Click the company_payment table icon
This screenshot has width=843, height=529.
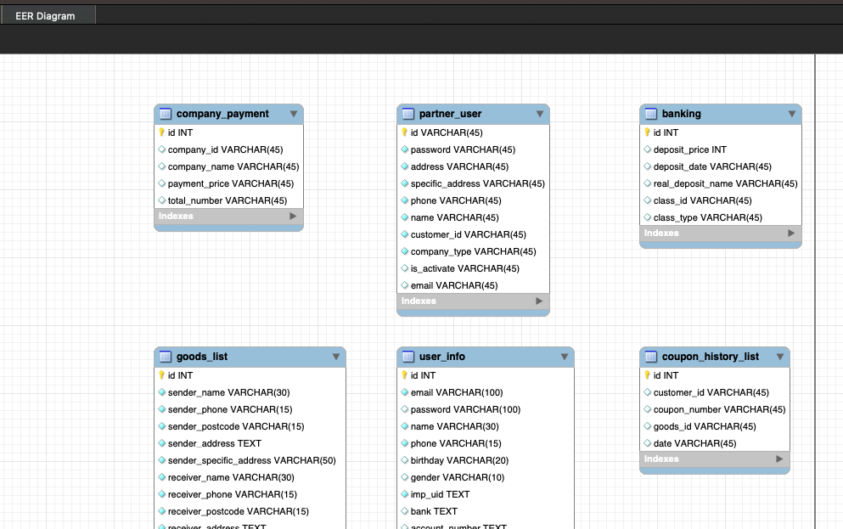166,114
